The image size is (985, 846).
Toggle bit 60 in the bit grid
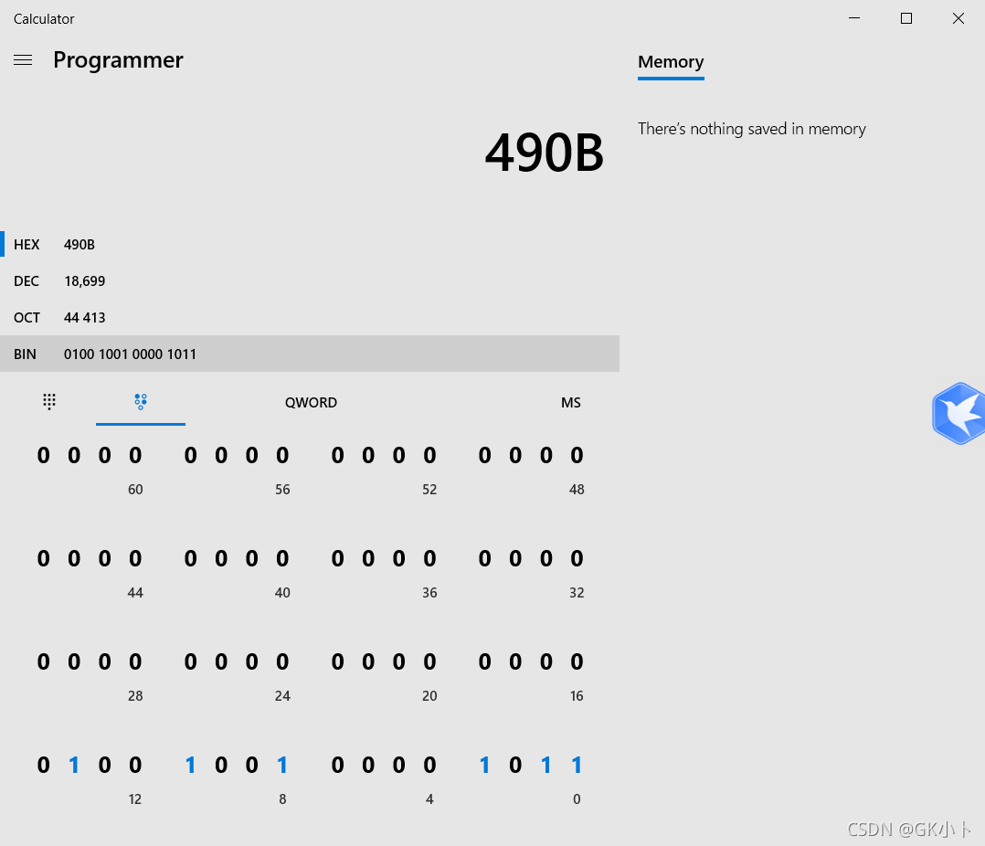pos(135,455)
